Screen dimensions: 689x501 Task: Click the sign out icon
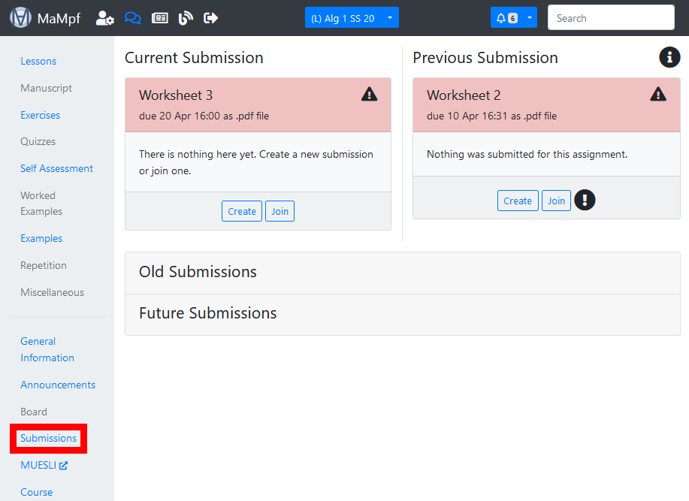click(211, 18)
